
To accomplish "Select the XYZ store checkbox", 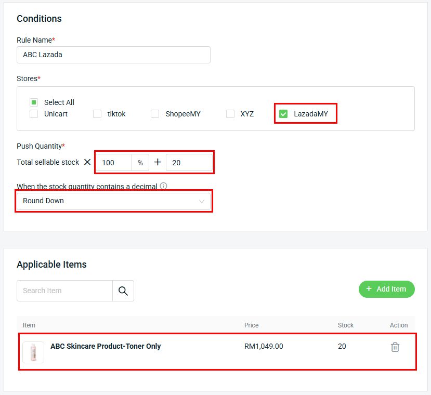I will 230,114.
